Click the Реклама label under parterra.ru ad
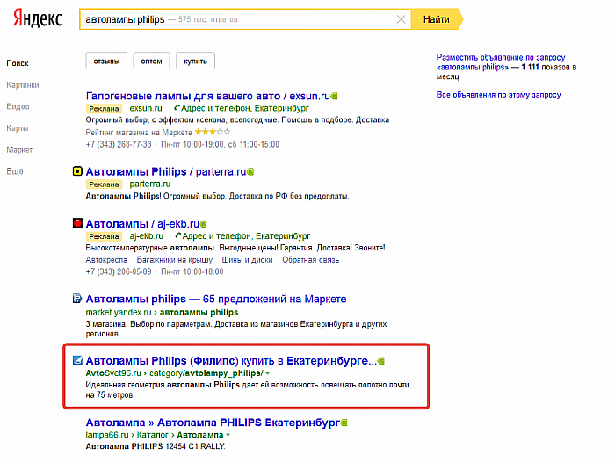Image resolution: width=615 pixels, height=463 pixels. pos(104,184)
